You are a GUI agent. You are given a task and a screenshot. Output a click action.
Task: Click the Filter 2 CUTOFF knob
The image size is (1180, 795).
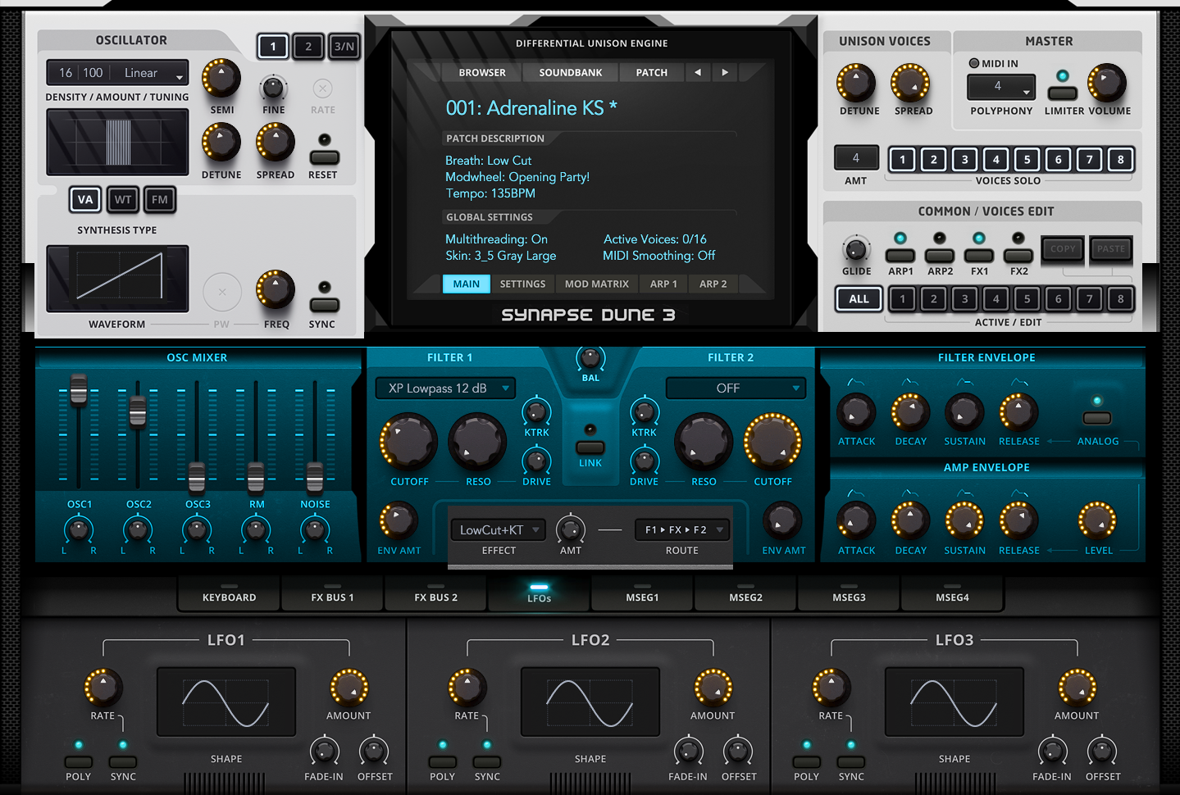pos(772,443)
